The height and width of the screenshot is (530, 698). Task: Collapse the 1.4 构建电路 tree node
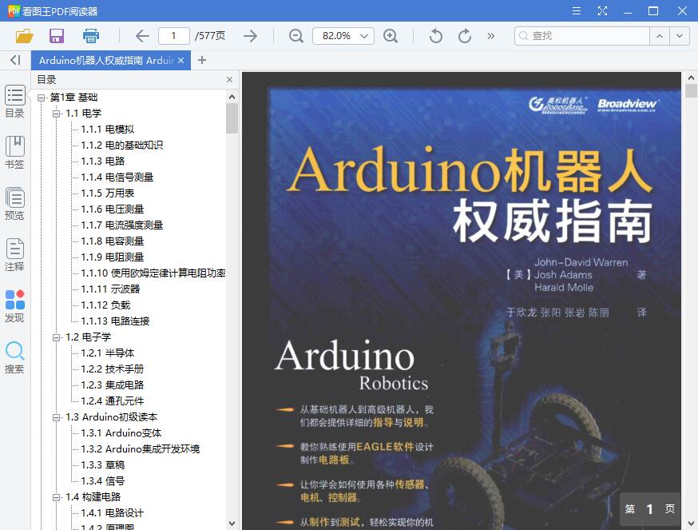(57, 497)
